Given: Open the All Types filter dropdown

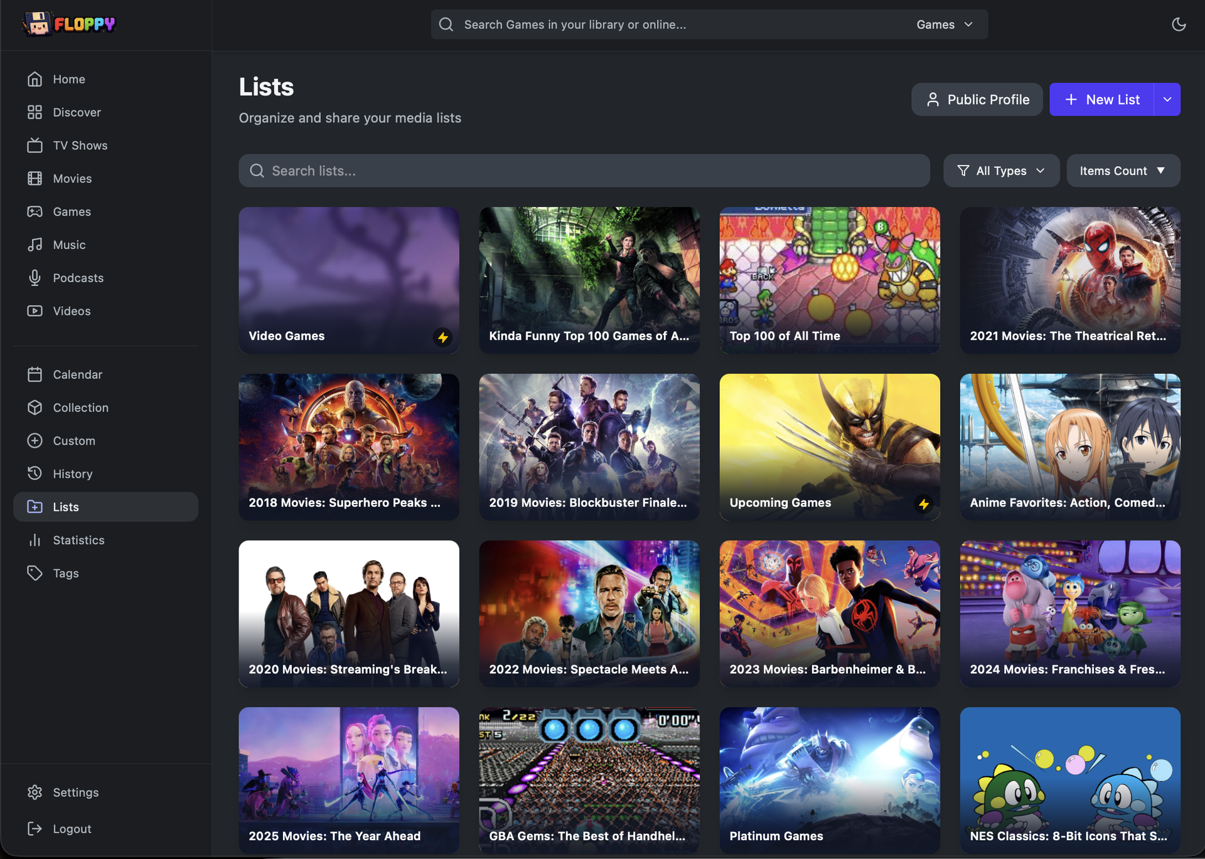Looking at the screenshot, I should click(x=1002, y=171).
